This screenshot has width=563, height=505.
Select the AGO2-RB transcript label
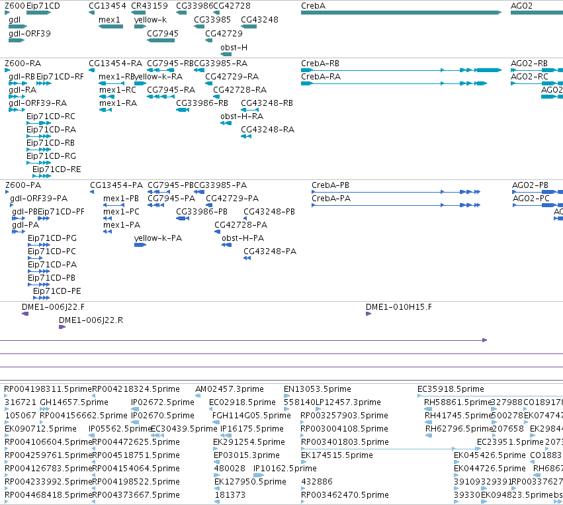[529, 64]
